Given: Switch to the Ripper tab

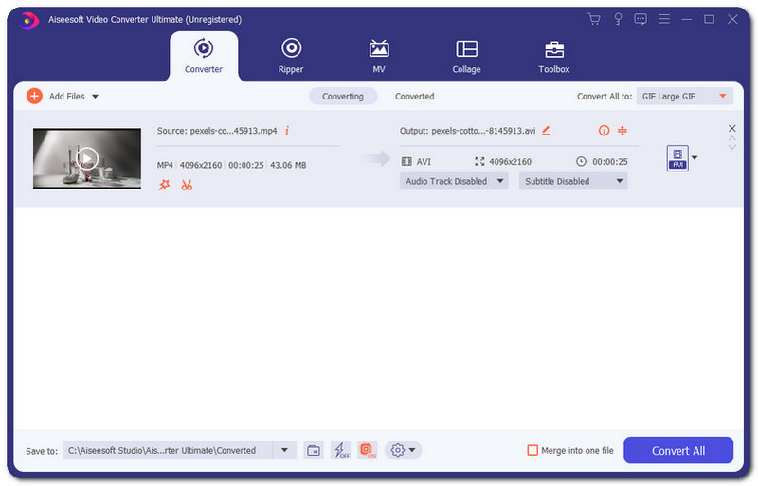Looking at the screenshot, I should click(291, 56).
